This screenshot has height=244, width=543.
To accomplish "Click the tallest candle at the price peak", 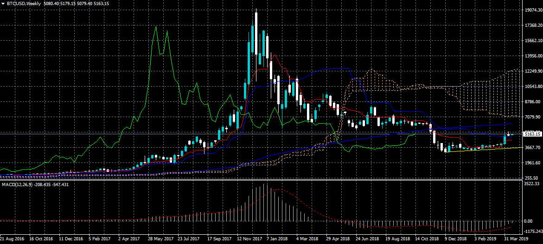I will tap(256, 32).
